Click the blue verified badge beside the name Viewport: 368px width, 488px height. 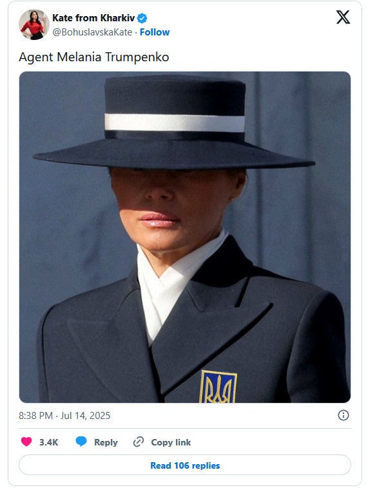click(142, 18)
